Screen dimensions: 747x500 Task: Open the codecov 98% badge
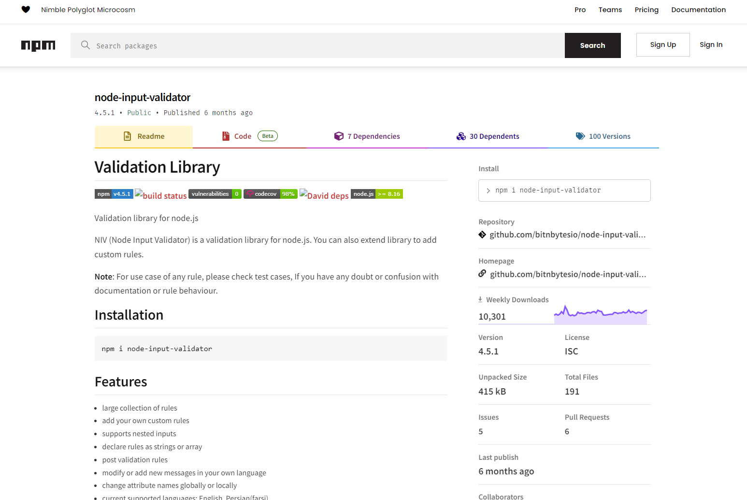271,194
